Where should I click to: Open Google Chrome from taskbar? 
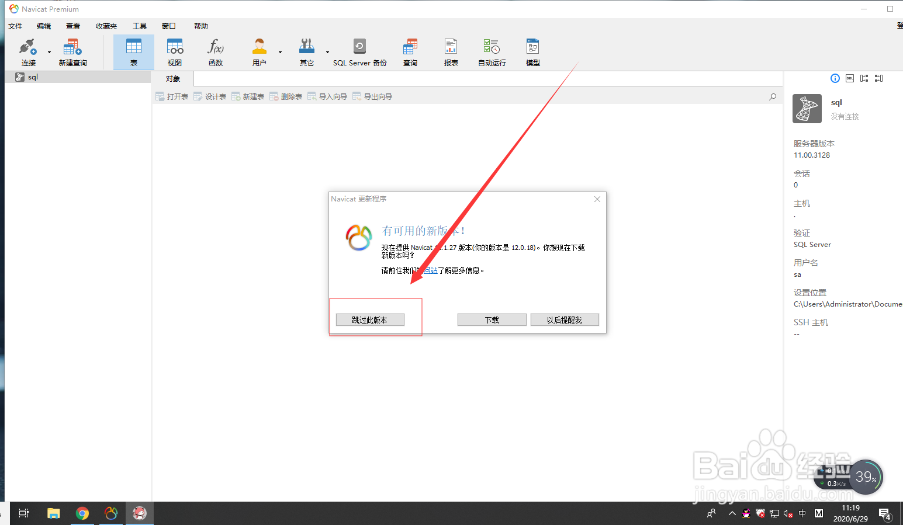coord(82,513)
